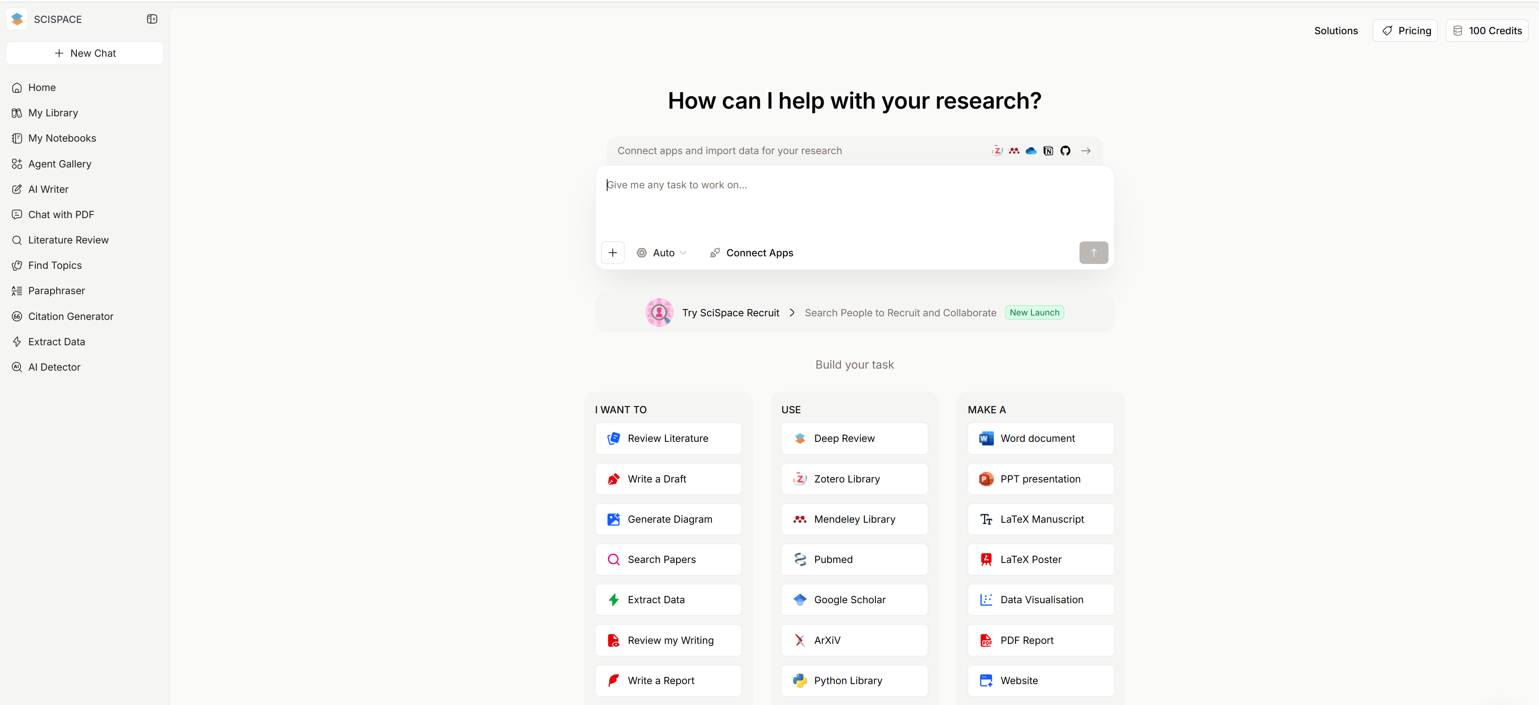Click the Literature Review magnifier icon
Viewport: 1539px width, 705px height.
[17, 240]
